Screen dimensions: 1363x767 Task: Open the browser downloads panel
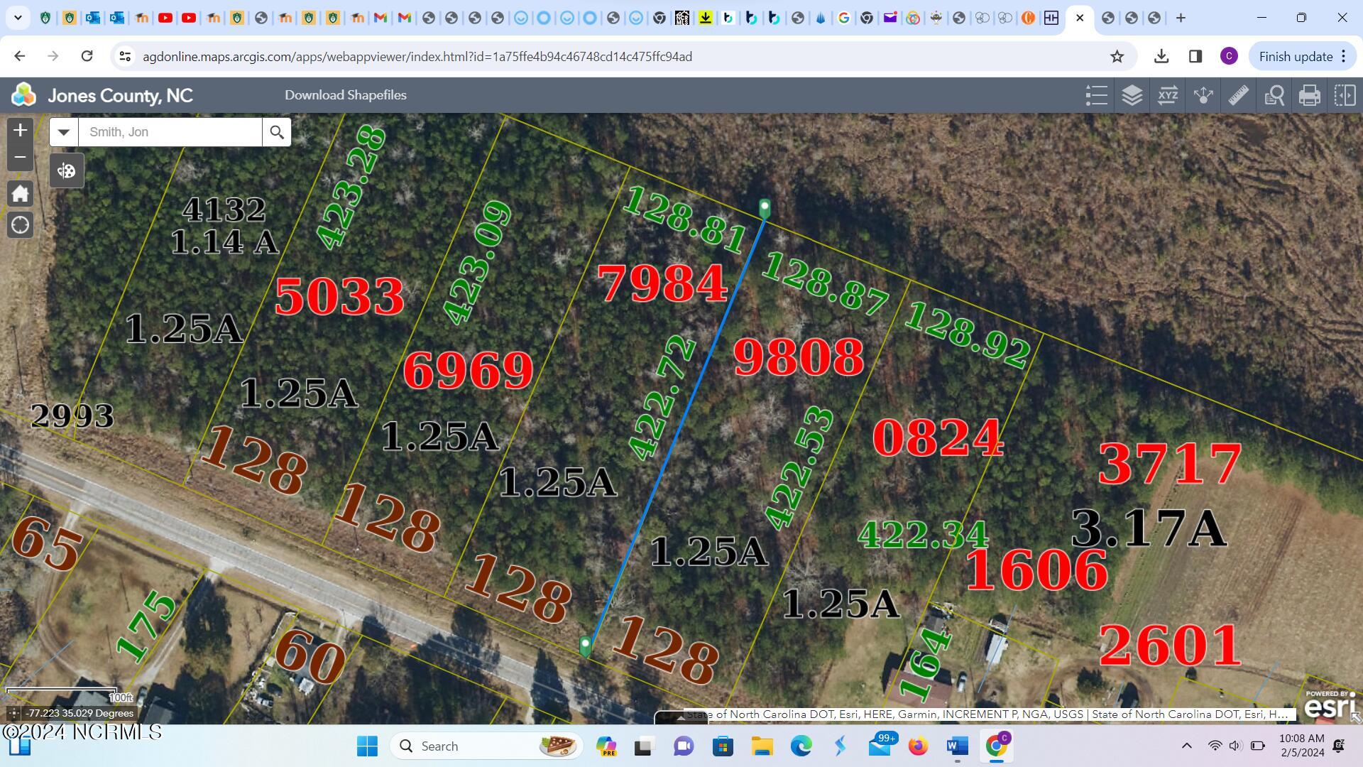click(x=1161, y=56)
